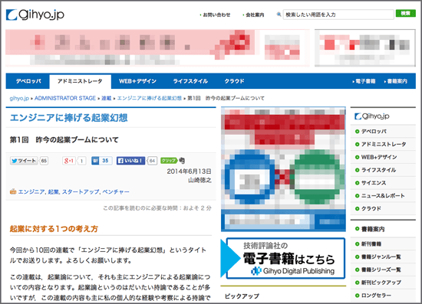Open クラウド in the right sidebar
This screenshot has width=422, height=304.
click(371, 208)
